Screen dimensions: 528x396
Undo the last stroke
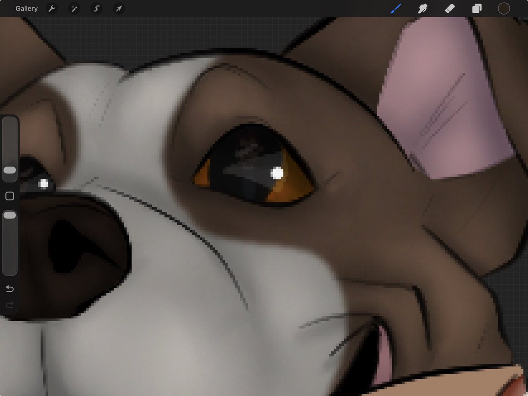click(x=9, y=289)
